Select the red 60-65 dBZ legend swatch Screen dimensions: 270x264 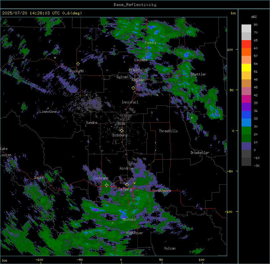(x=246, y=44)
